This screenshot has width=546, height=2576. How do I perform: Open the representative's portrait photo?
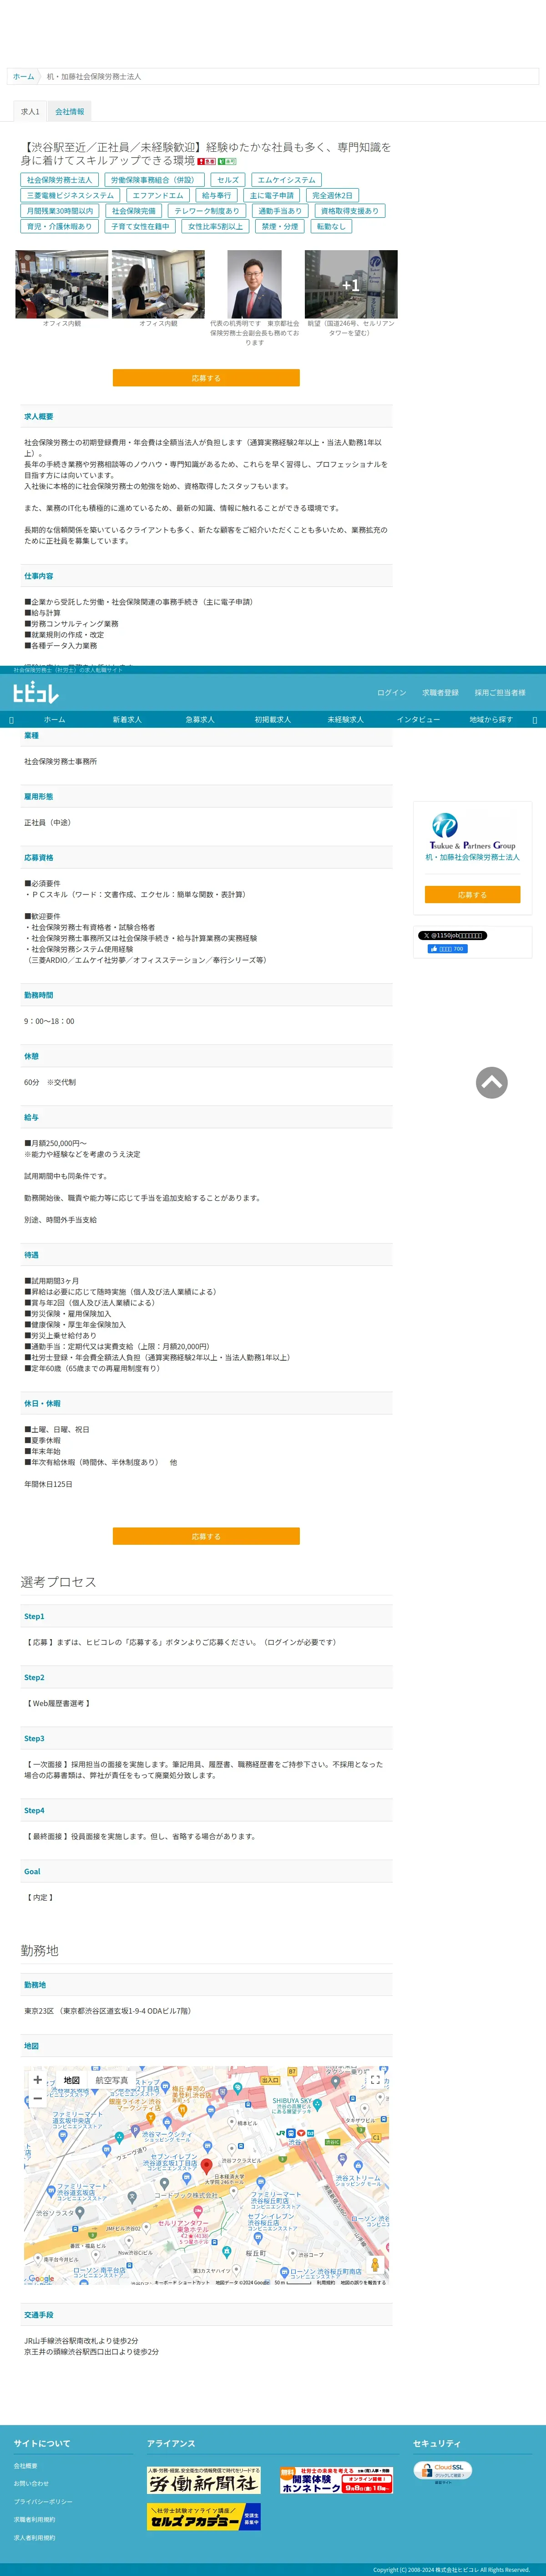tap(254, 284)
